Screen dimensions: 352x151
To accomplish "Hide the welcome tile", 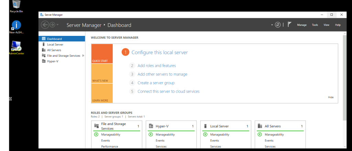I will tap(331, 97).
